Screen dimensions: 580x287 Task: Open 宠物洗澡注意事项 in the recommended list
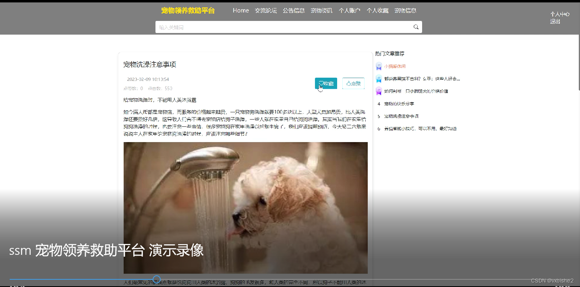click(401, 116)
